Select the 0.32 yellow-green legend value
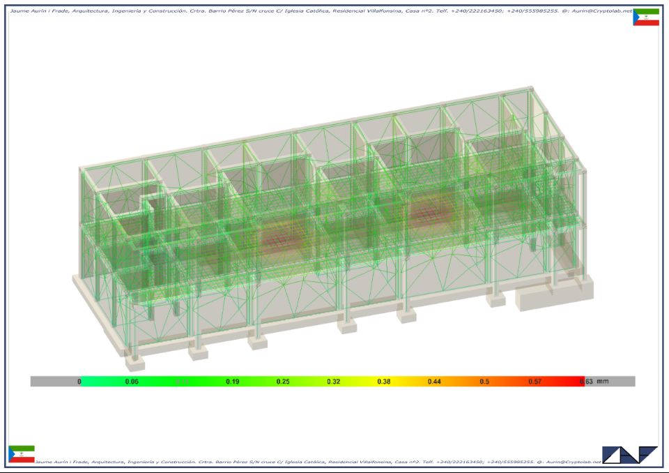669x473 pixels. [333, 382]
